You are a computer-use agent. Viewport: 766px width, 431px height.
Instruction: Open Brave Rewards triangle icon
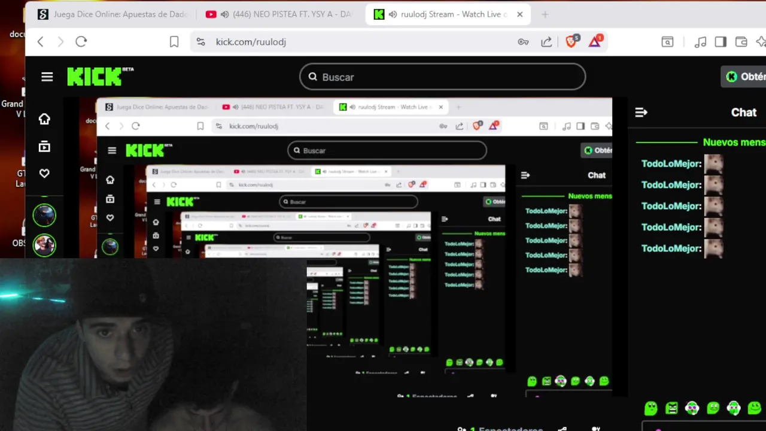(595, 41)
